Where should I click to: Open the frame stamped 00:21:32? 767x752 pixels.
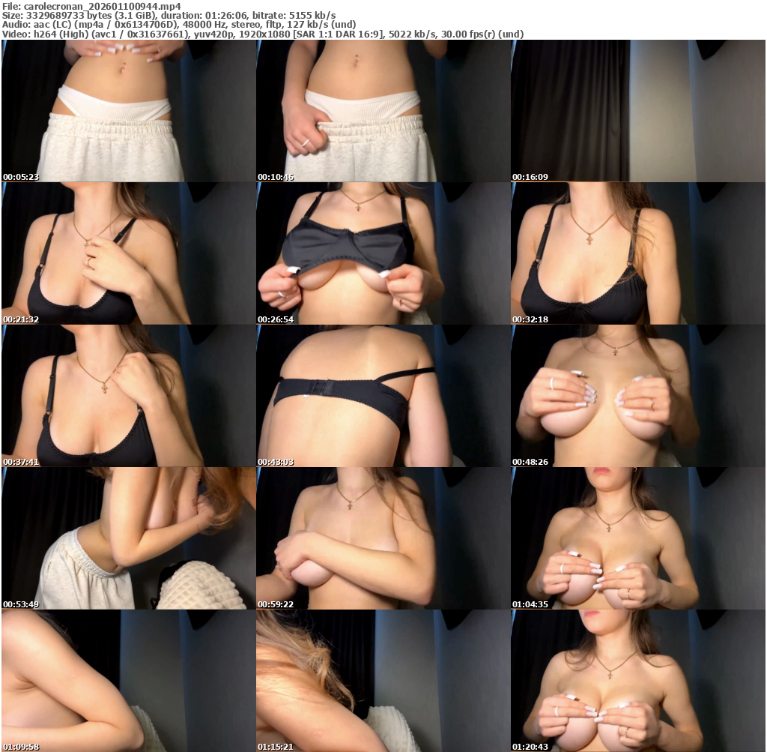[x=128, y=253]
